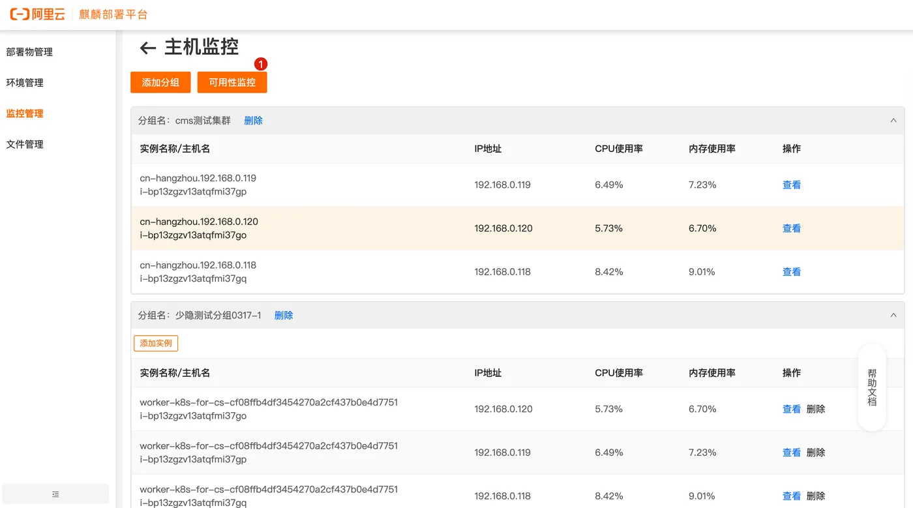Click IP cell 192.168.0.120 in cms group
This screenshot has height=508, width=913.
(x=503, y=228)
